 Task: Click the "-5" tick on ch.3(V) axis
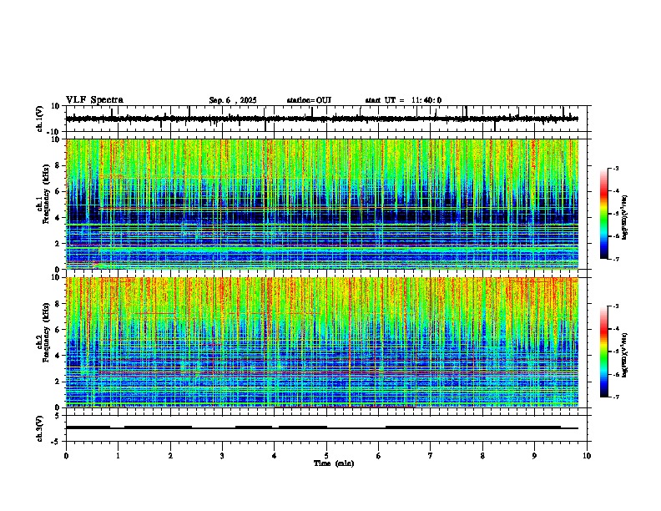pos(57,442)
